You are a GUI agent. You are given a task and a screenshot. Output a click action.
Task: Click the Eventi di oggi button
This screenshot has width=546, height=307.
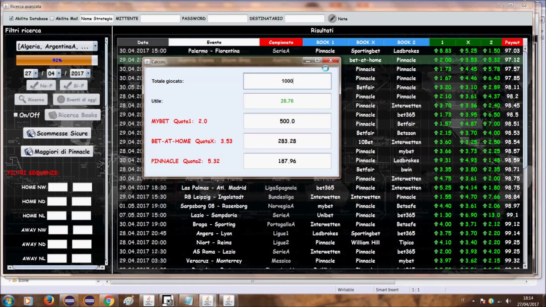point(76,99)
